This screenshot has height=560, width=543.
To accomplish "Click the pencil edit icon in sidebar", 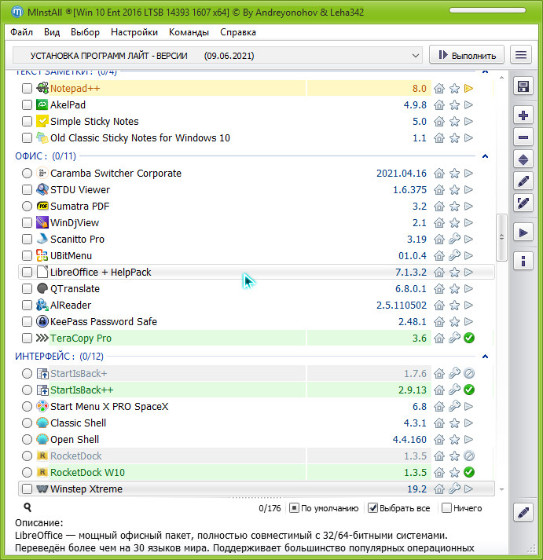I will (523, 181).
